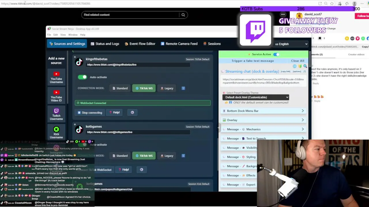Image resolution: width=369 pixels, height=207 pixels.
Task: Open the Sessions tab
Action: tap(212, 44)
